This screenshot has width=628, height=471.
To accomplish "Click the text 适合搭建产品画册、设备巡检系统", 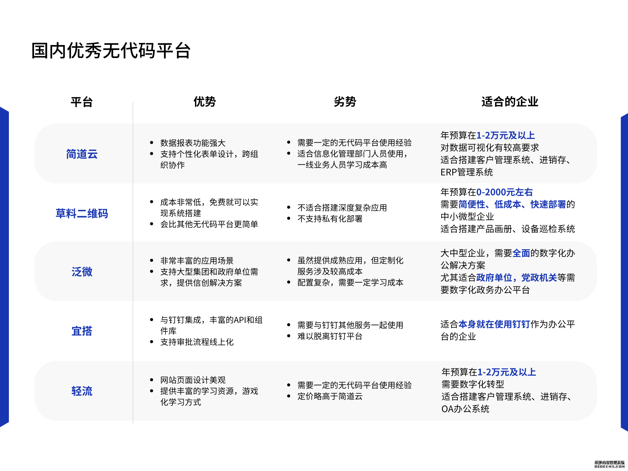I will point(508,229).
